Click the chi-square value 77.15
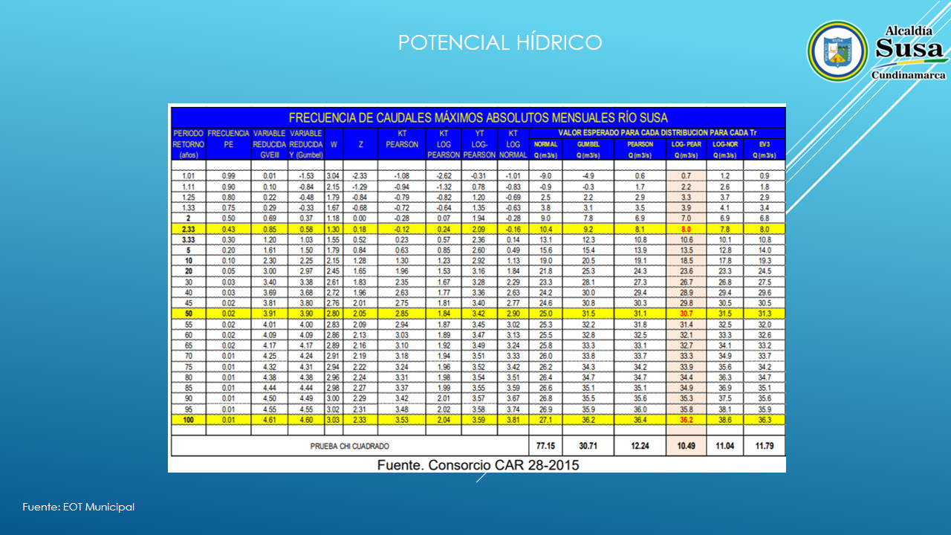This screenshot has height=535, width=951. tap(545, 446)
